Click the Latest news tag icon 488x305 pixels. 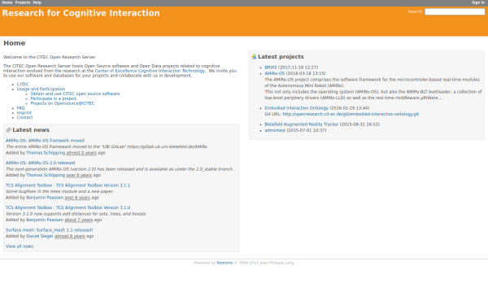point(8,130)
